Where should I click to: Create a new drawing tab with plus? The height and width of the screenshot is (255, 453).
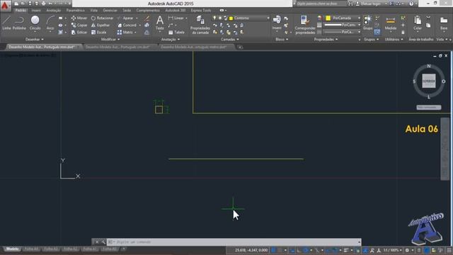click(x=240, y=47)
